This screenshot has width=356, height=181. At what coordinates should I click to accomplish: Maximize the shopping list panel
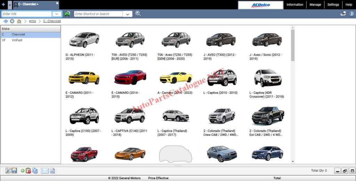tap(352, 171)
